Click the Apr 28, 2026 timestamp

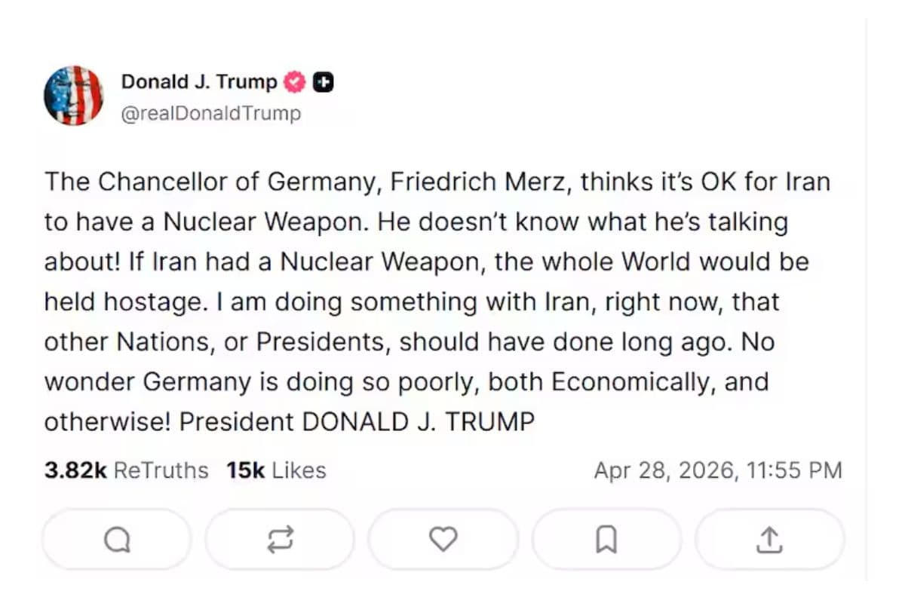[717, 470]
